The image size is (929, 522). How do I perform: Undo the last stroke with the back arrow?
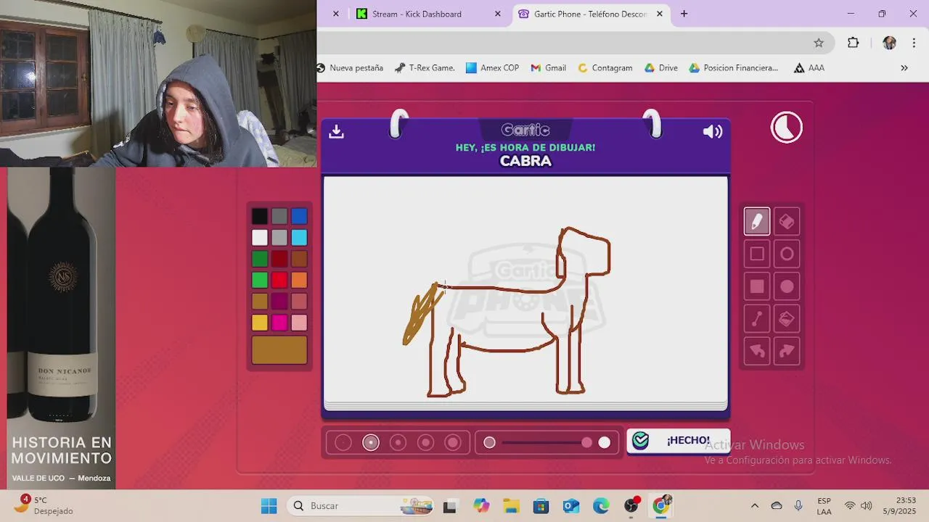tap(756, 351)
